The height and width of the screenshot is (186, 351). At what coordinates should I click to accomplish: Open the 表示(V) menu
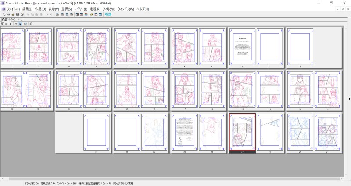(54, 9)
